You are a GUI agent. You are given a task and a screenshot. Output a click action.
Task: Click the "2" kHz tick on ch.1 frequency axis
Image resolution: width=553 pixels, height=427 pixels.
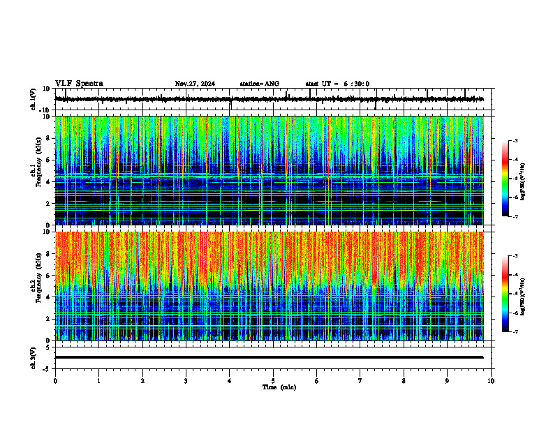click(x=49, y=204)
